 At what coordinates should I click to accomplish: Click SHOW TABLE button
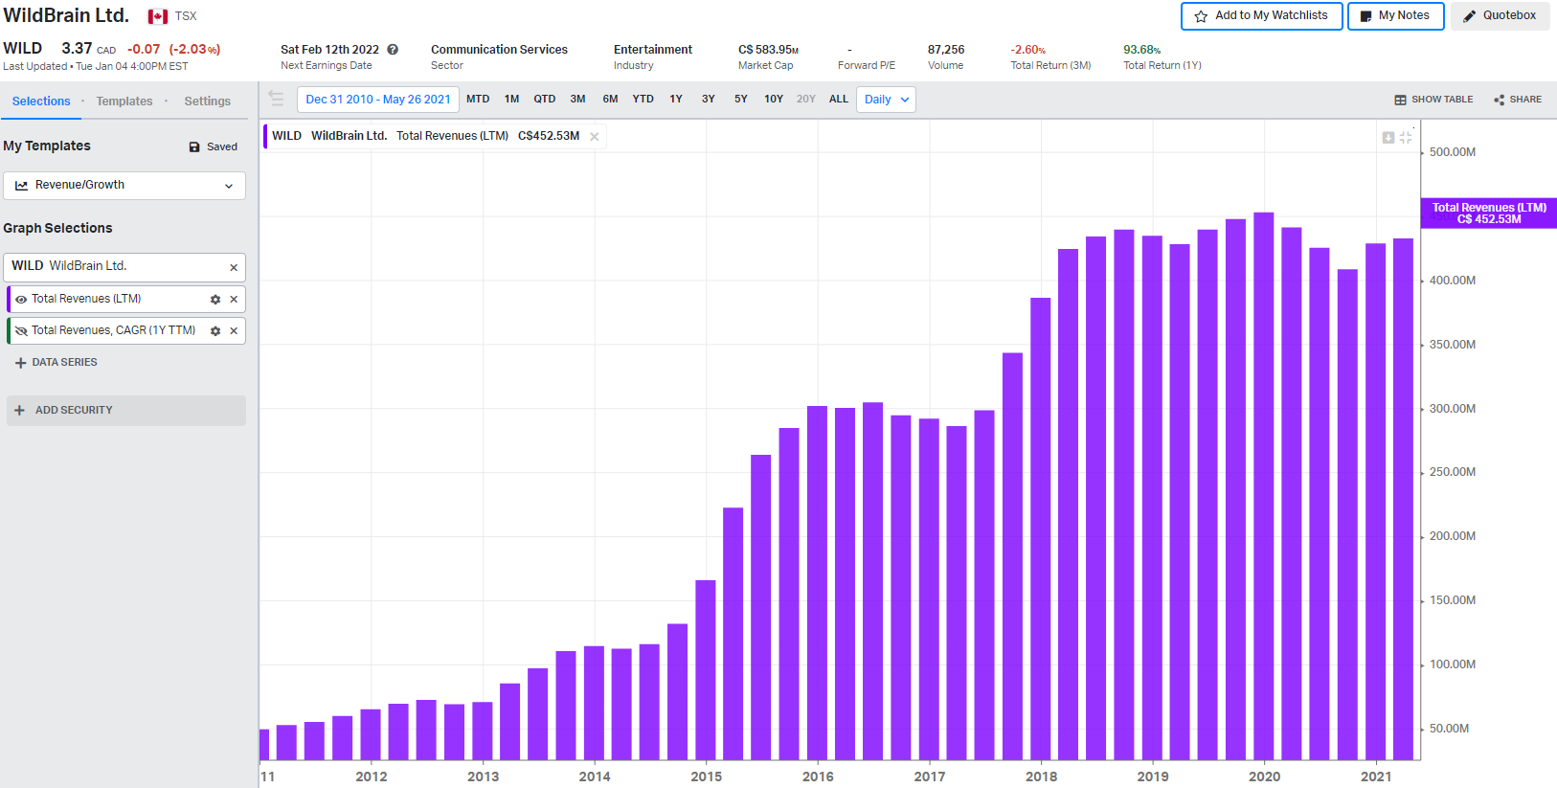click(x=1433, y=100)
